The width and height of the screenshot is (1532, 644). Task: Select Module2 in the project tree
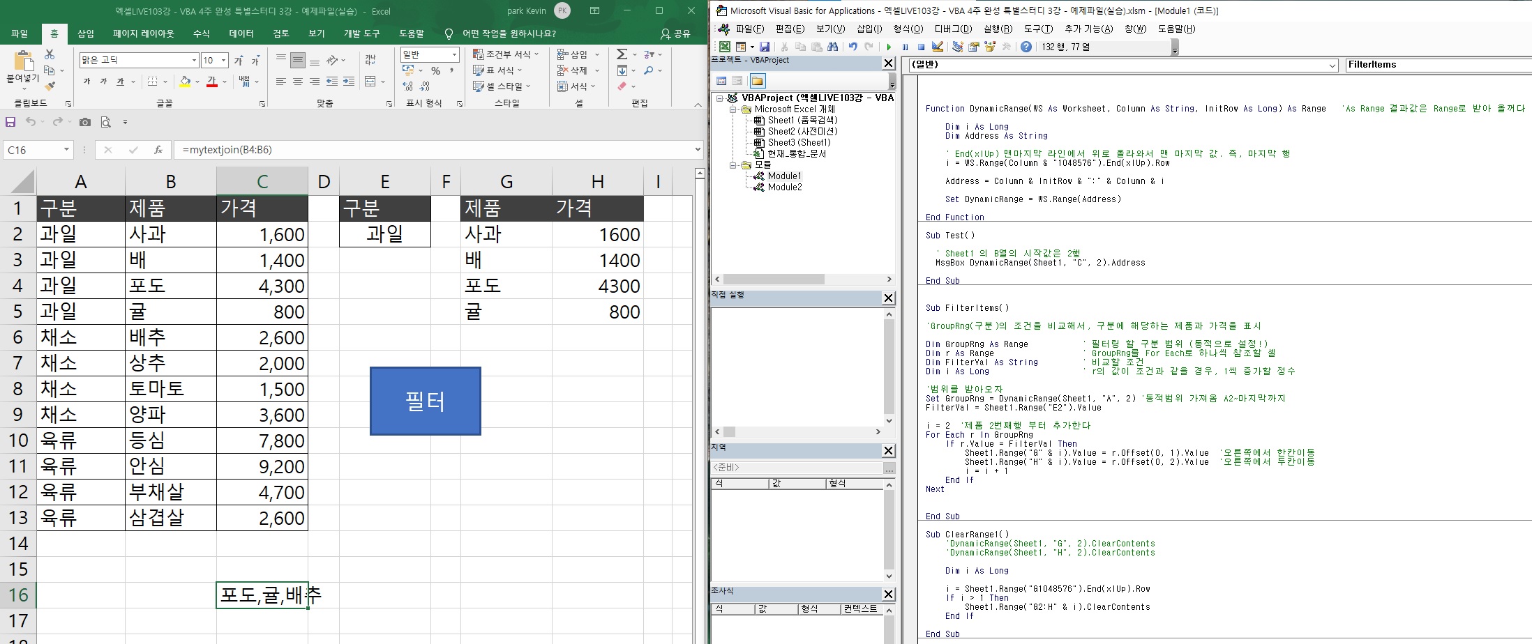784,187
